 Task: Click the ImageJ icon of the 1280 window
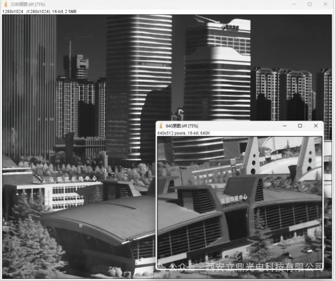[6, 4]
